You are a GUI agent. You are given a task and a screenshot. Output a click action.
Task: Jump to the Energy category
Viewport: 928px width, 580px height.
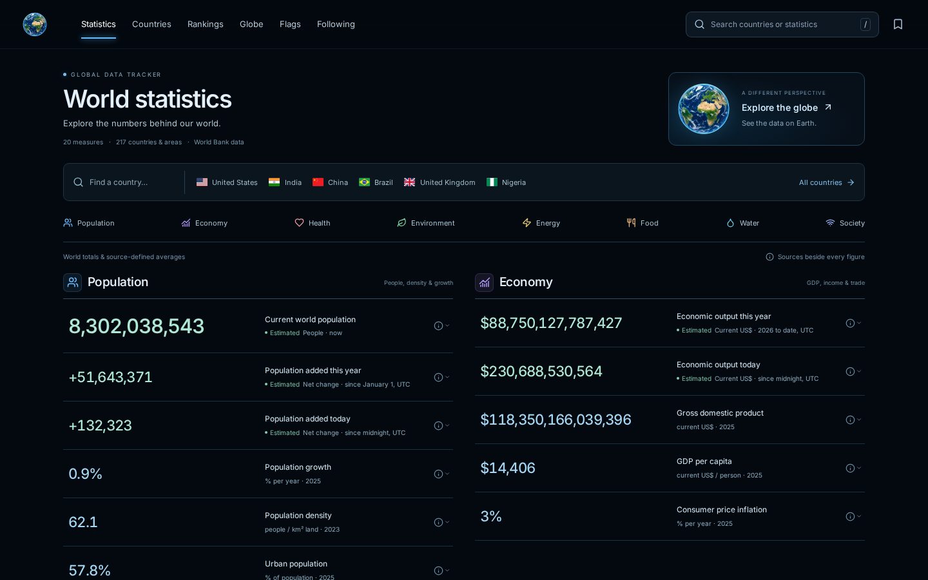click(x=541, y=223)
